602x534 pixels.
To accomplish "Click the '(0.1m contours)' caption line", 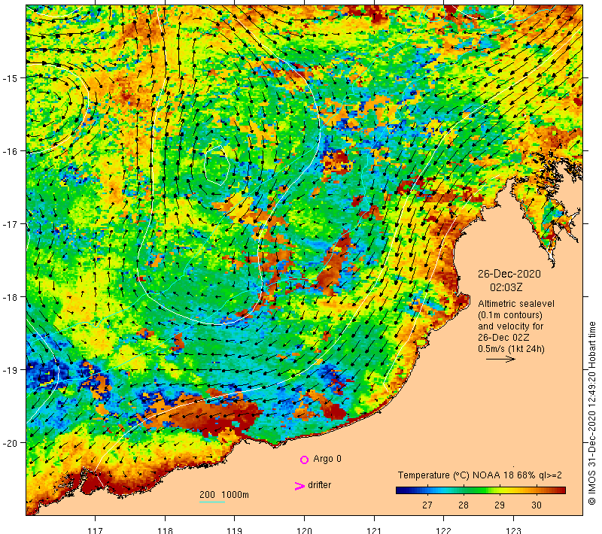I will [510, 315].
